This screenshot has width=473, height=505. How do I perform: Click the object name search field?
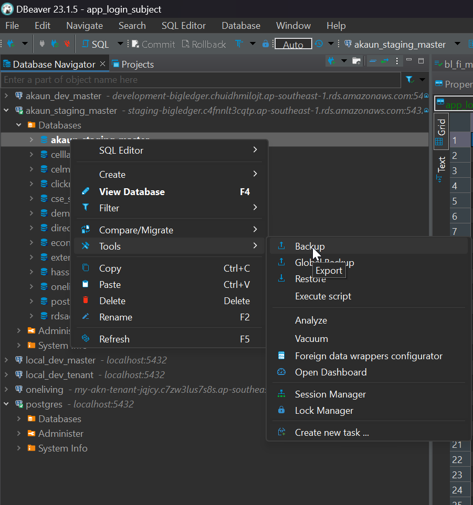(x=199, y=80)
